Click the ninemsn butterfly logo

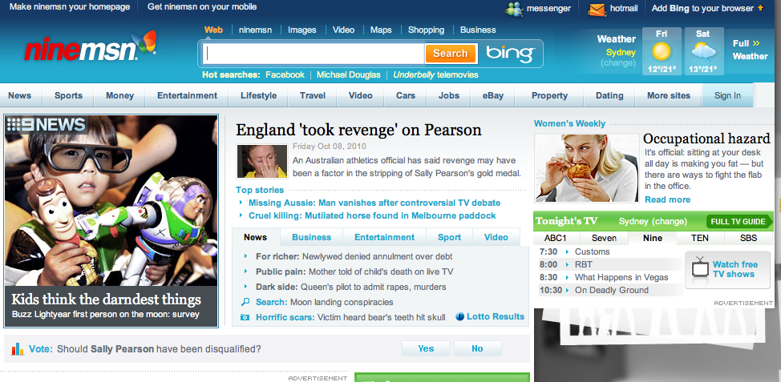click(91, 46)
